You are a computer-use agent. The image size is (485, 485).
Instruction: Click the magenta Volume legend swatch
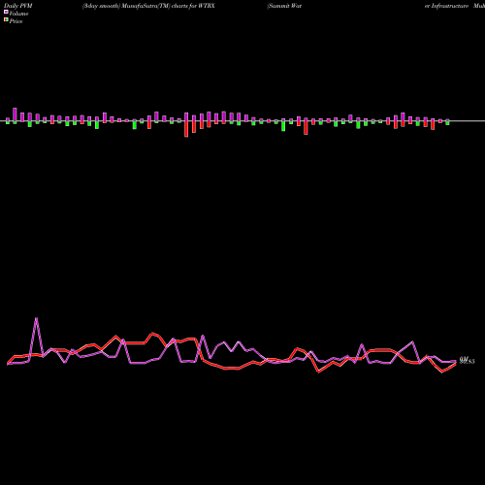[6, 13]
